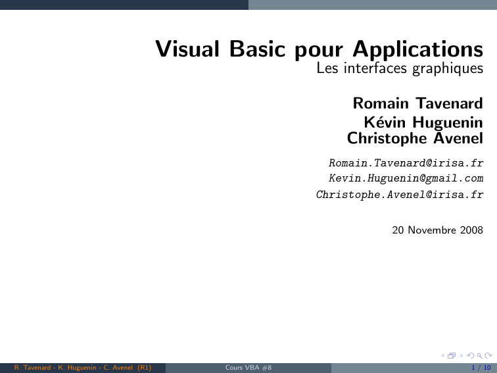Viewport: 497px width, 373px height.
Task: Select the author name Kévin Huguenin
Action: [423, 122]
